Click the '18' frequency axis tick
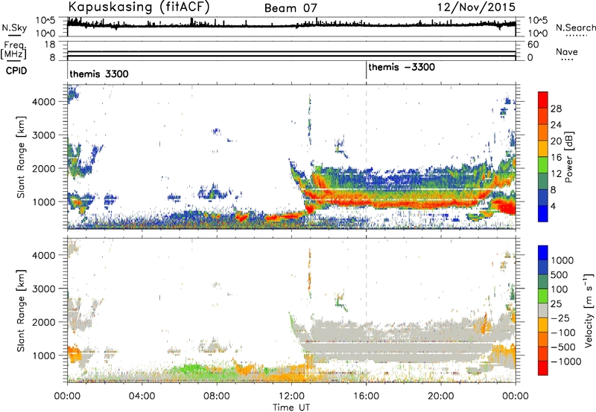The image size is (596, 412). [49, 45]
